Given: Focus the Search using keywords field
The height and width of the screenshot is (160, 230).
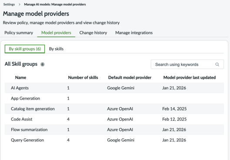Looking at the screenshot, I should click(187, 64).
